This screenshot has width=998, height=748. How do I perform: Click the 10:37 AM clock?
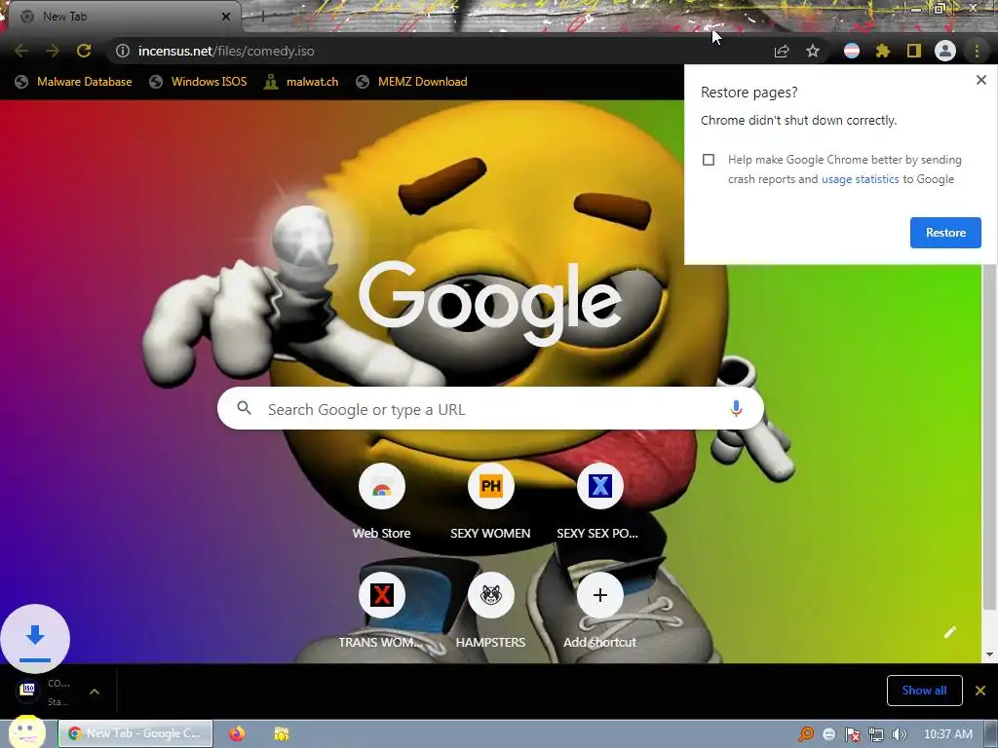point(947,734)
